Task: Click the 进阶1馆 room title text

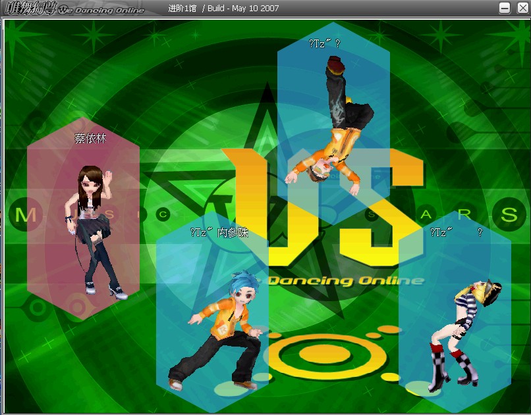Action: (x=182, y=8)
